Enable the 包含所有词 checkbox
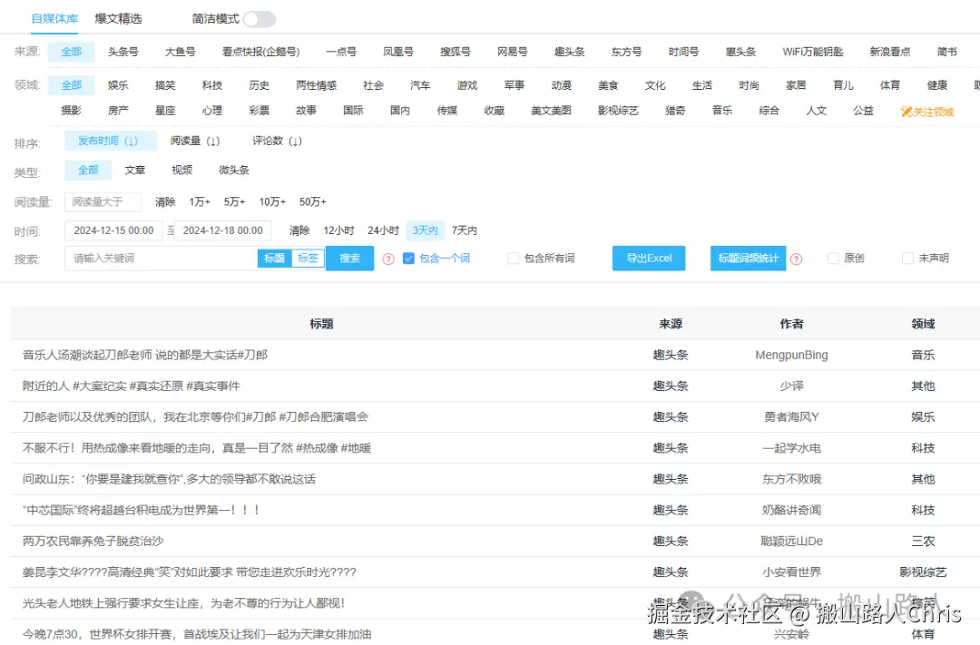Screen dimensions: 980x645 click(512, 259)
